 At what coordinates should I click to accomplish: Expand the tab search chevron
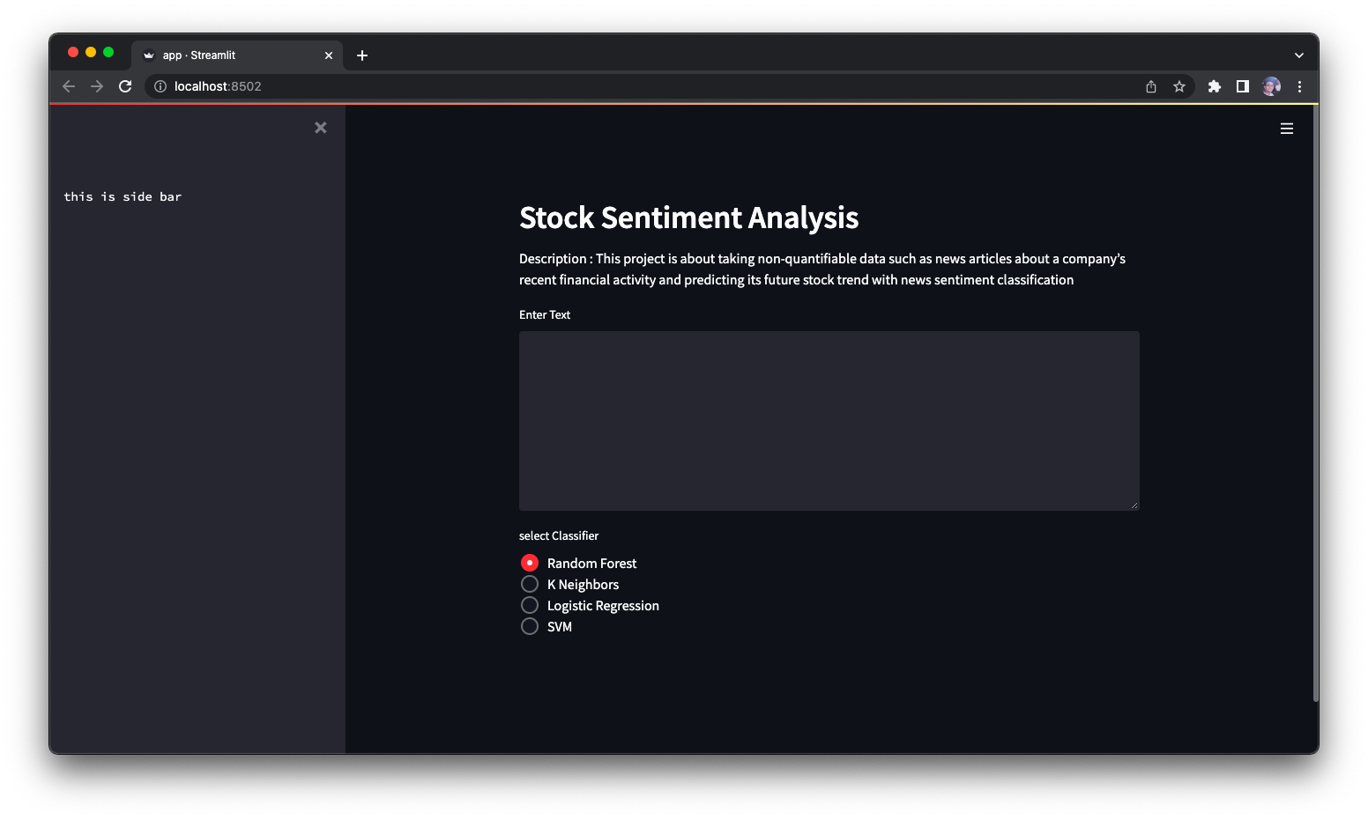(1299, 55)
